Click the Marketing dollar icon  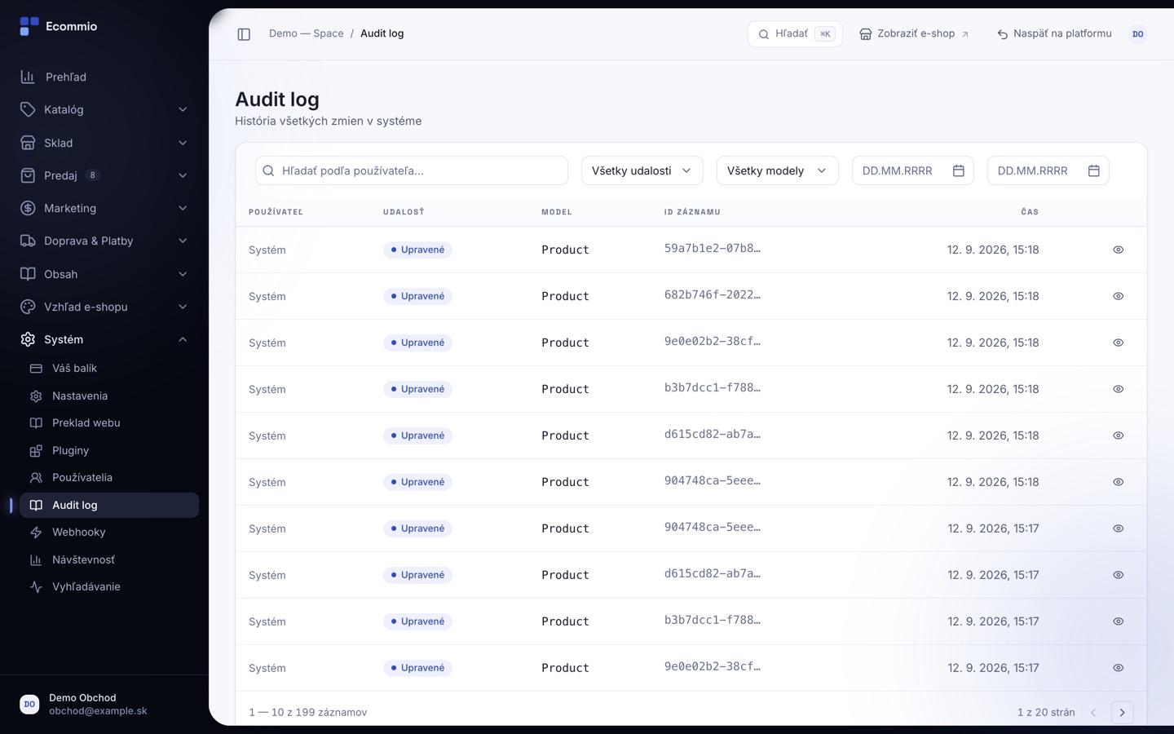(x=28, y=208)
